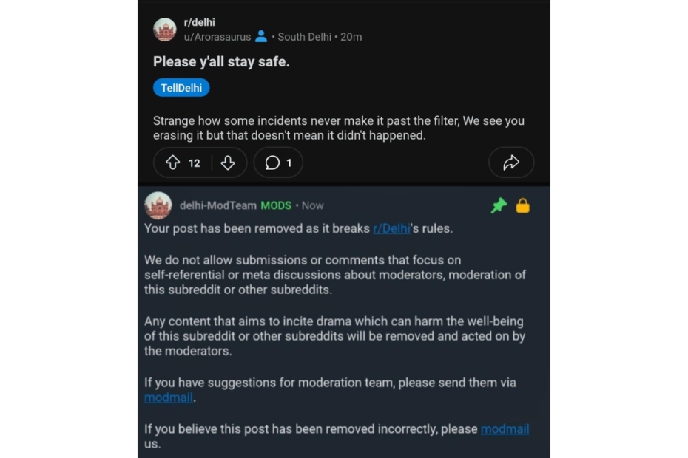This screenshot has width=688, height=458.
Task: Select the TellDelhi flair tag
Action: (181, 88)
